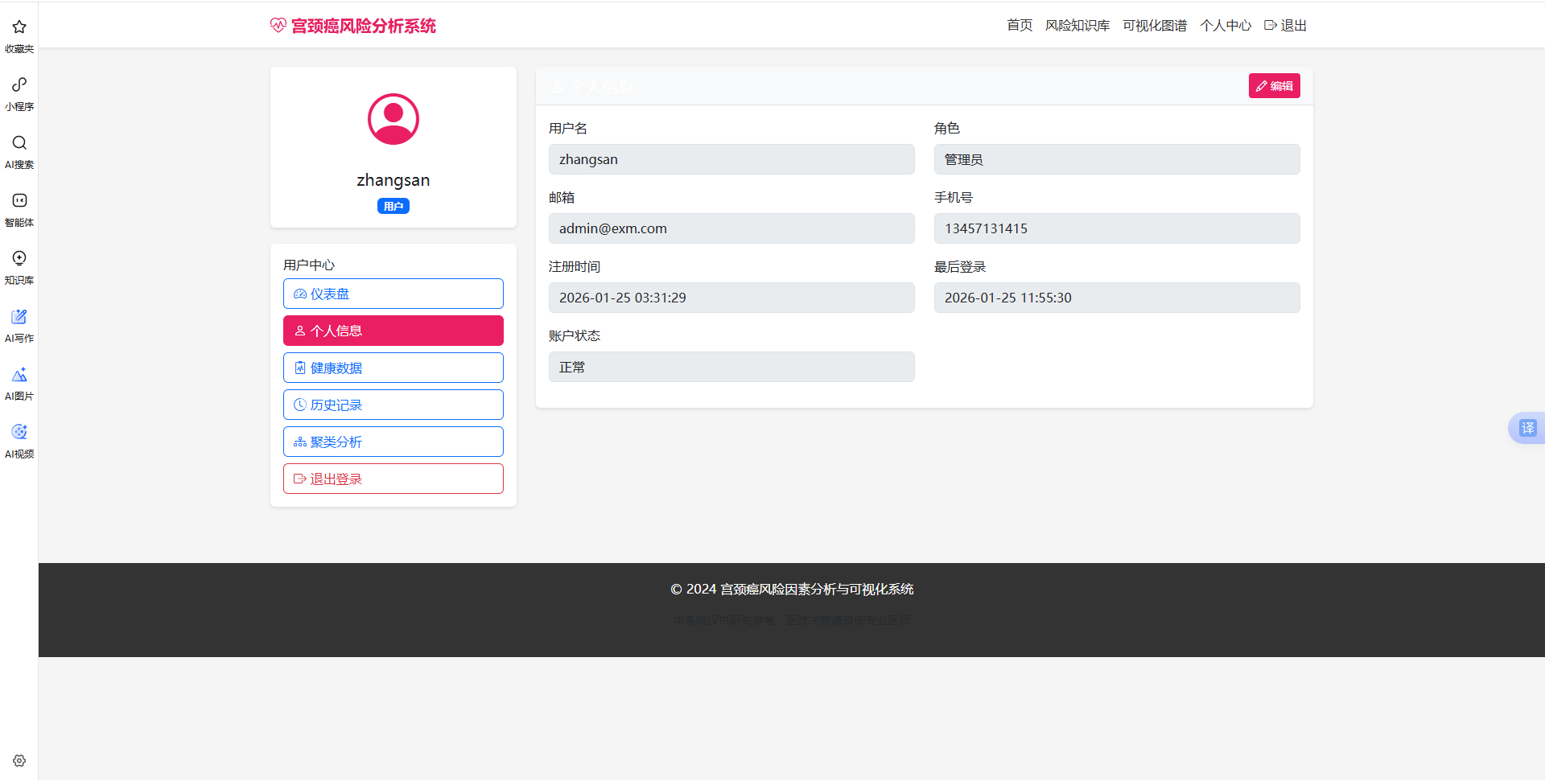Click the site title 宫颈癌风险分析系统
The height and width of the screenshot is (781, 1545).
click(x=364, y=26)
